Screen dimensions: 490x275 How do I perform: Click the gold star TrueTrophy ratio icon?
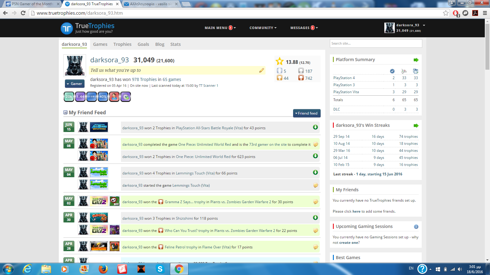(279, 62)
